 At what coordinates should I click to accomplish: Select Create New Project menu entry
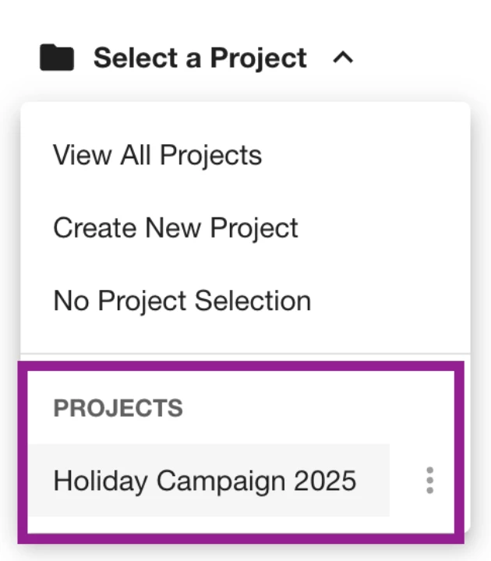pos(175,228)
